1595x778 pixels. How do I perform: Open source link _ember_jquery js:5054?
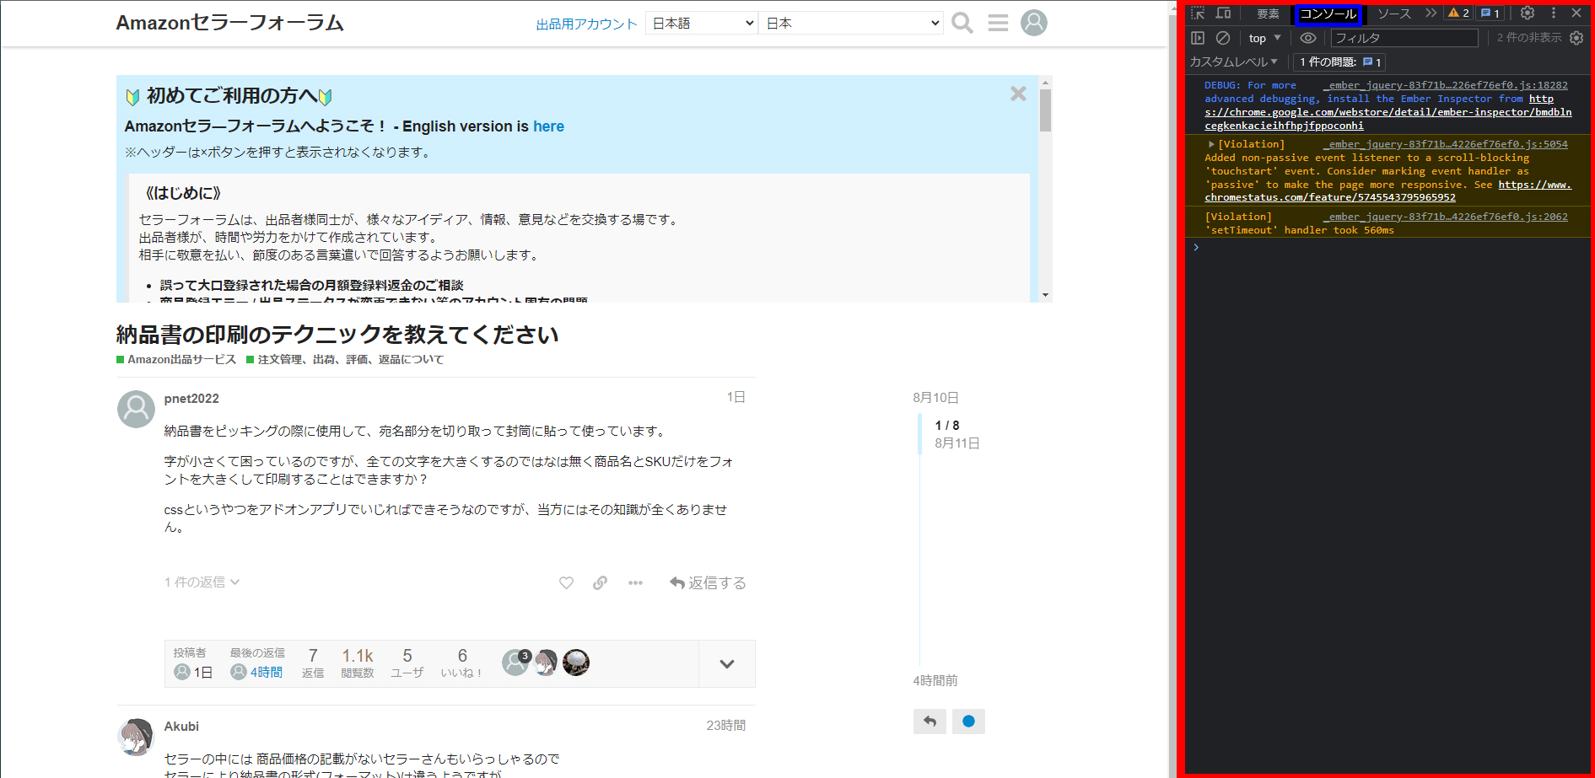[x=1445, y=144]
